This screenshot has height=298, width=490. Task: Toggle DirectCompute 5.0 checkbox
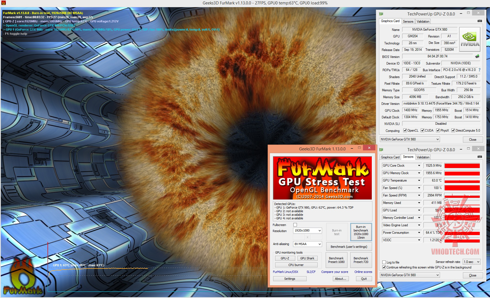[x=453, y=131]
